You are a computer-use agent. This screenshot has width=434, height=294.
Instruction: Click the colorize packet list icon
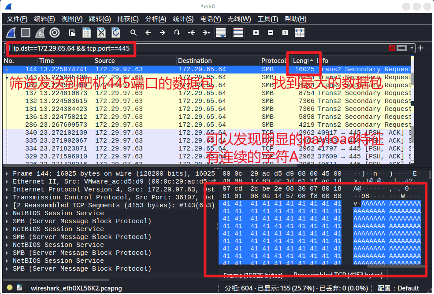[238, 33]
